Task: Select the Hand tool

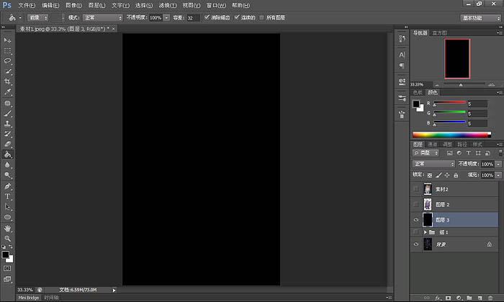Action: (7, 228)
